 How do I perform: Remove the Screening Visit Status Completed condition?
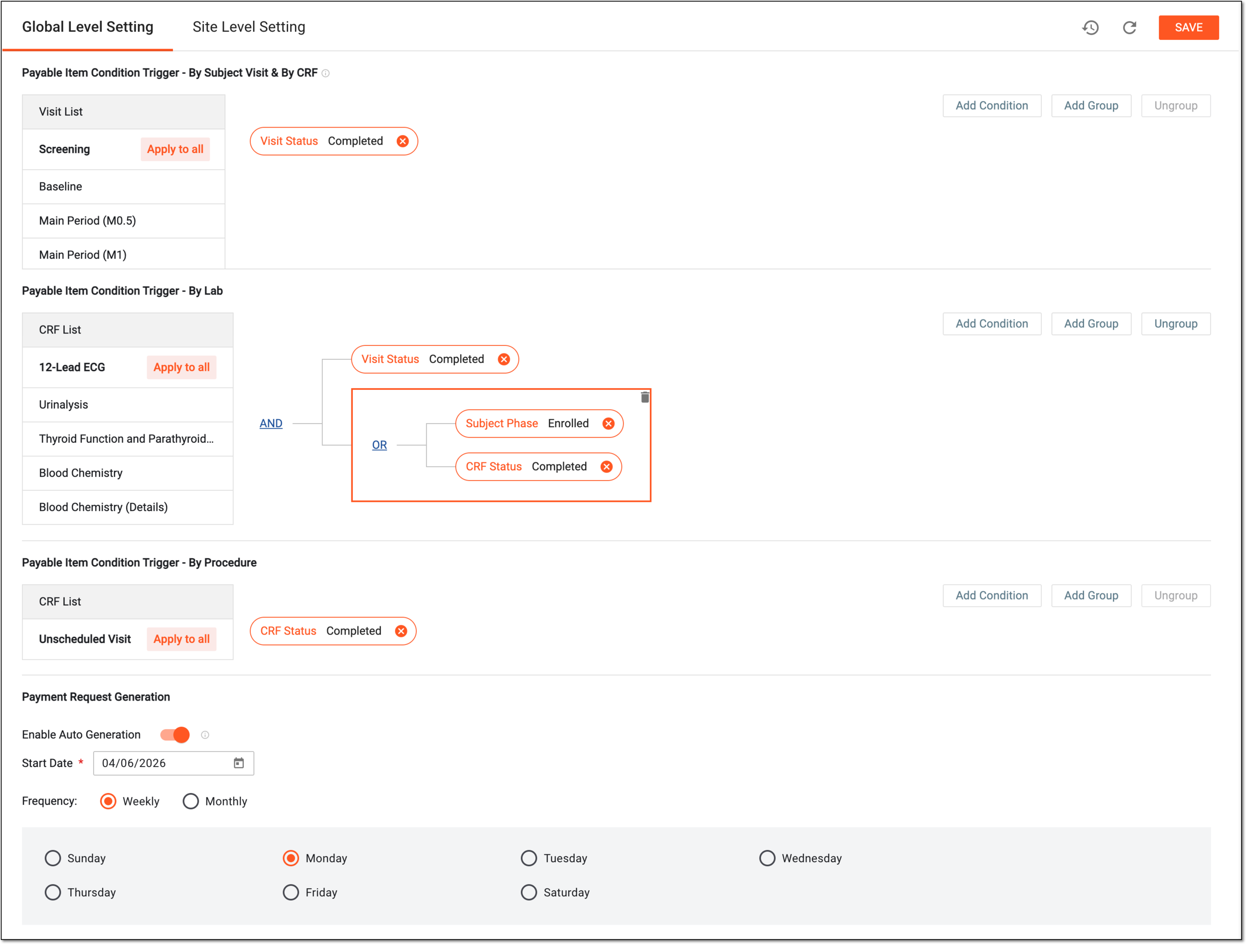[x=402, y=142]
